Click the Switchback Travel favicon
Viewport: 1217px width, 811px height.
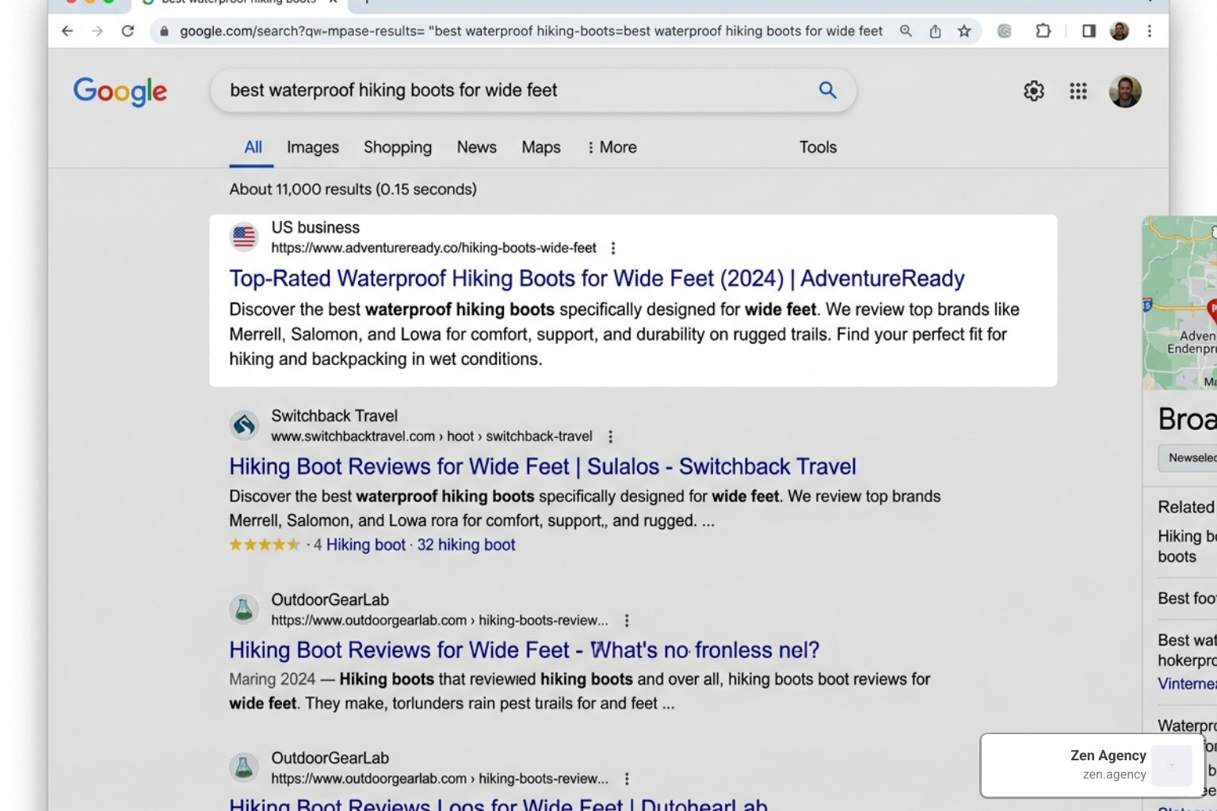pos(244,425)
